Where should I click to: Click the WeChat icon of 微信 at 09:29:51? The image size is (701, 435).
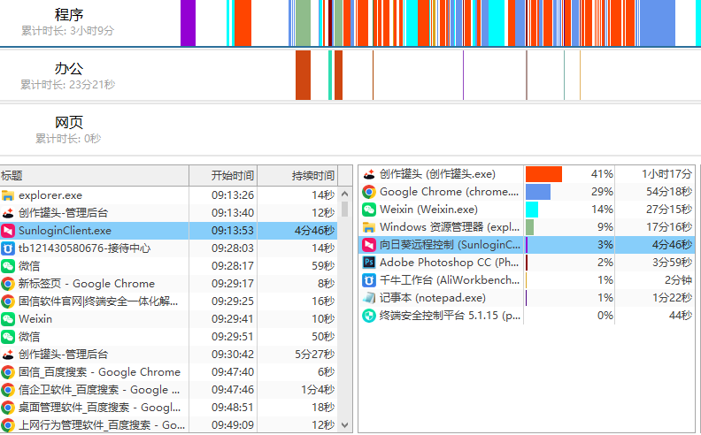(8, 337)
